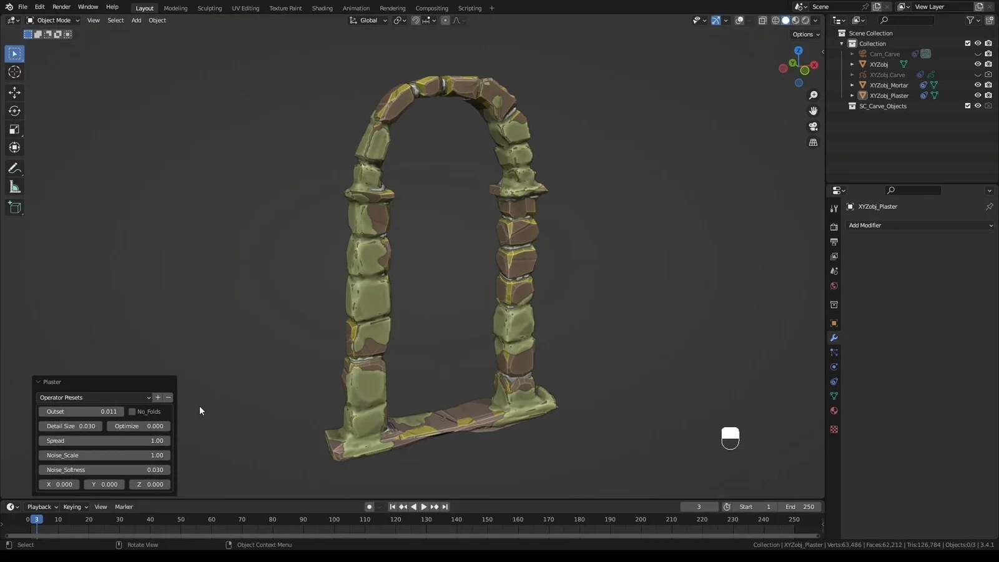Open the Add Modifier dropdown
999x562 pixels.
(x=919, y=225)
